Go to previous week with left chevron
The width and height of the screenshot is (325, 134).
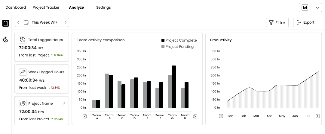tap(18, 22)
